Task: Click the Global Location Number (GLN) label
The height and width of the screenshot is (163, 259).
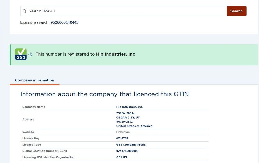Action: tap(45, 151)
